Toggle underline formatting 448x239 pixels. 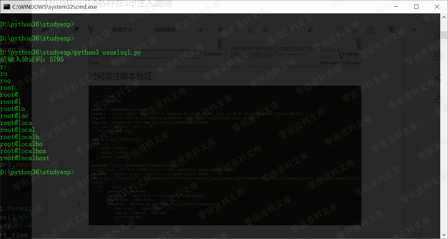click(x=251, y=30)
